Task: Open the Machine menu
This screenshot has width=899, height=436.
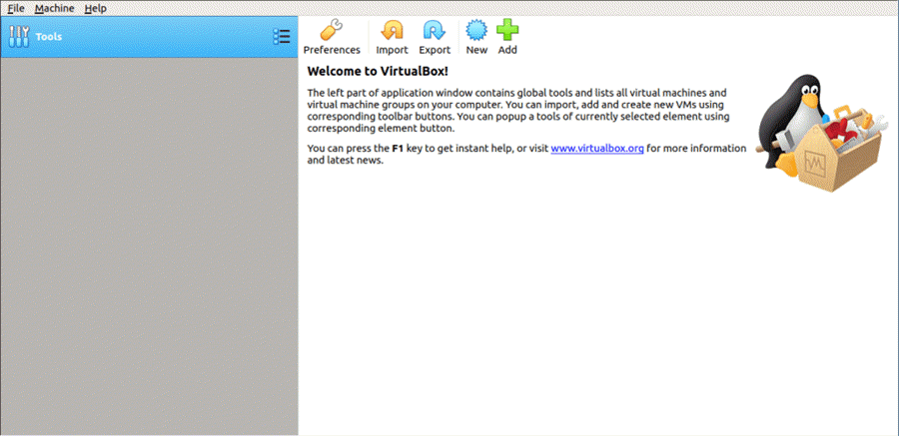Action: coord(54,8)
